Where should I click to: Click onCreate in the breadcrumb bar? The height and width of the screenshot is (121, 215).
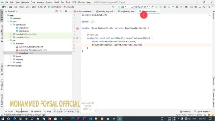70,7
